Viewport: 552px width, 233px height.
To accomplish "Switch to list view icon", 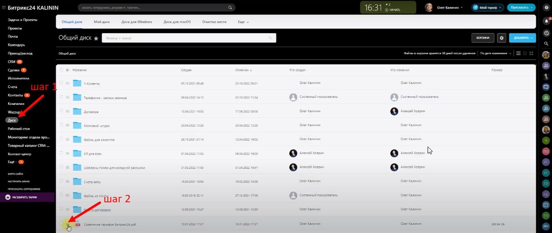I will (518, 53).
